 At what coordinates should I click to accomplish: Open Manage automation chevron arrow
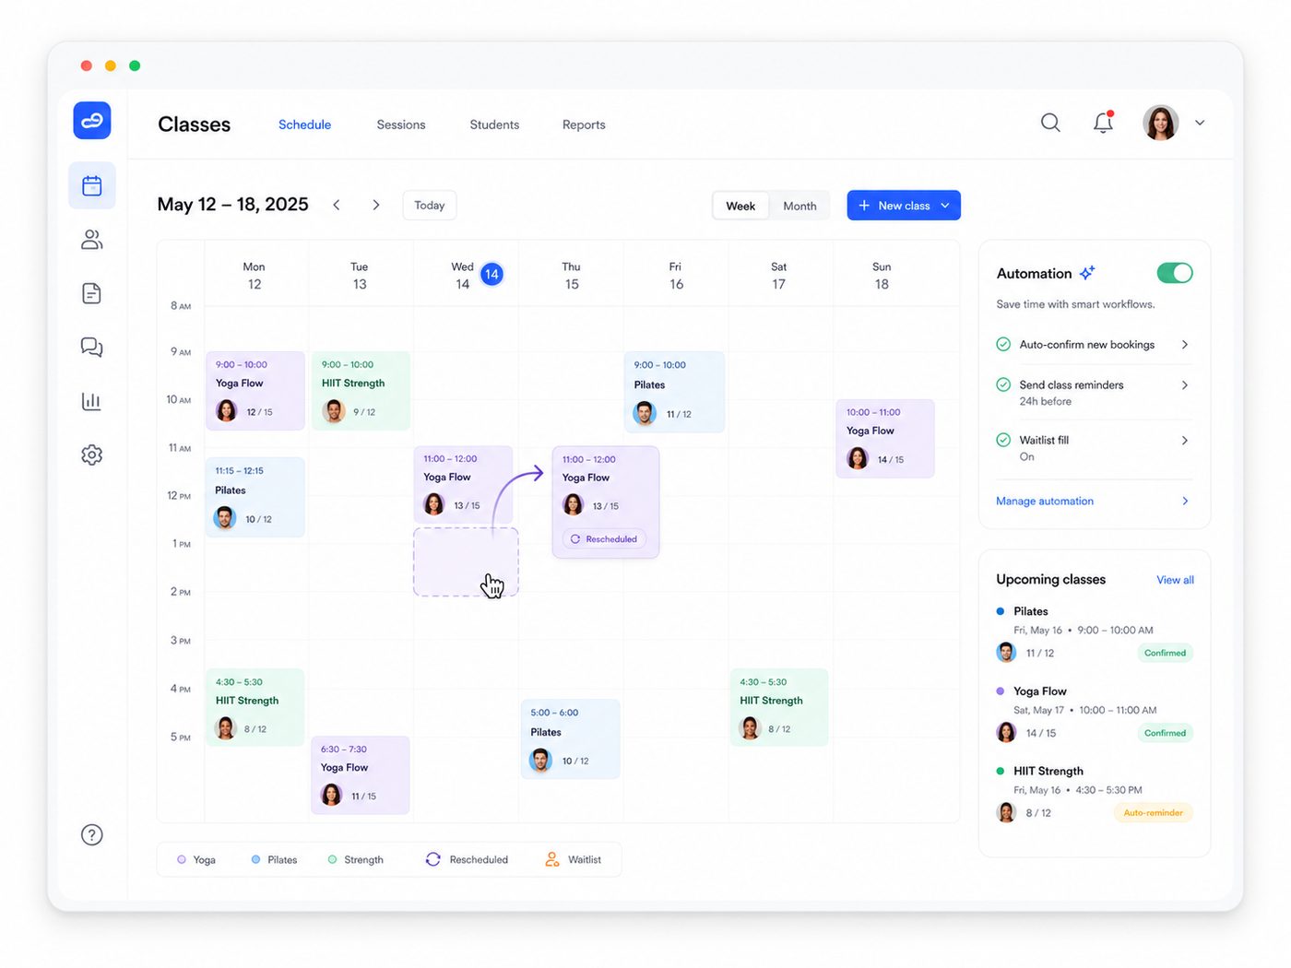1185,502
